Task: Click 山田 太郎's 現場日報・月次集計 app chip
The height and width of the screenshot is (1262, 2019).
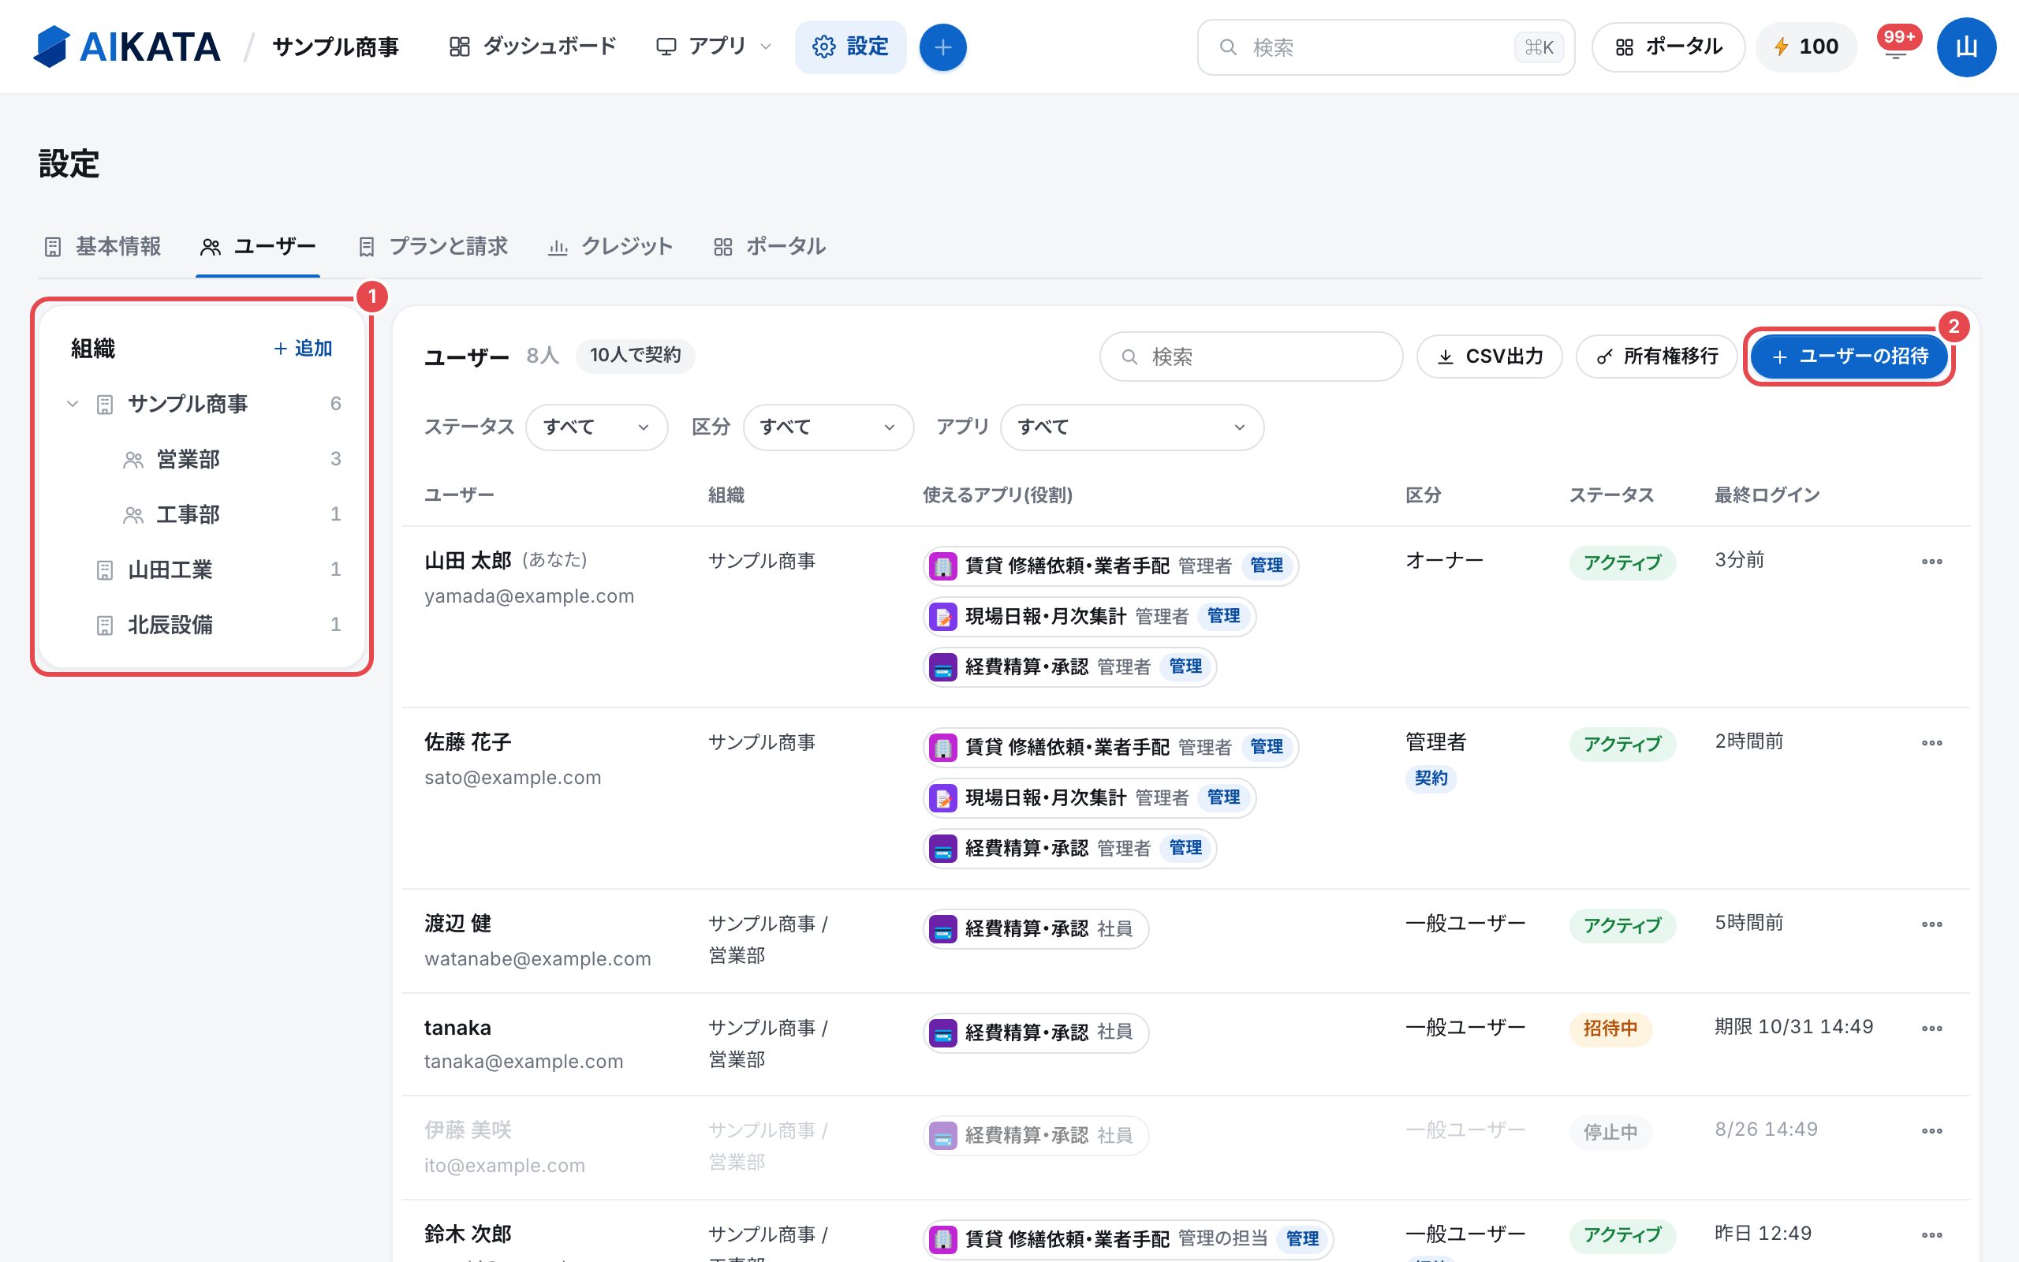Action: tap(1090, 617)
